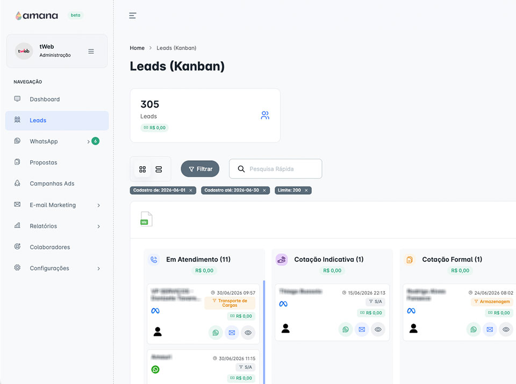The width and height of the screenshot is (516, 384).
Task: Click the person avatar on the 09:57 card
Action: coord(157,332)
